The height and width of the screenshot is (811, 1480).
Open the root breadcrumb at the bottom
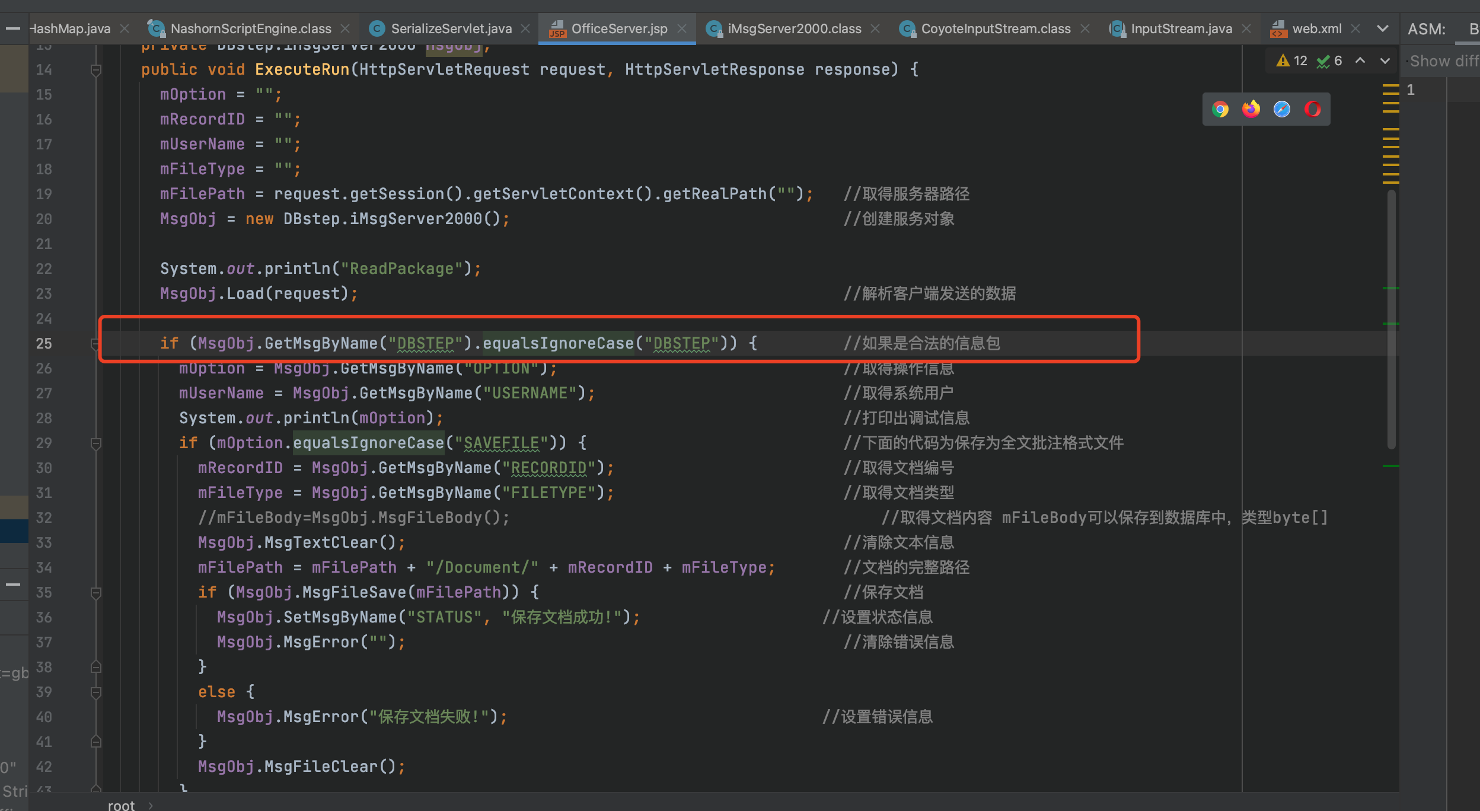122,804
